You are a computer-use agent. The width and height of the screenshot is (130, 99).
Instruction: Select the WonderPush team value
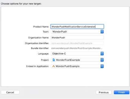click(60, 32)
